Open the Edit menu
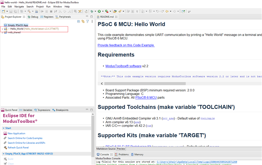The width and height of the screenshot is (262, 165). click(x=10, y=6)
